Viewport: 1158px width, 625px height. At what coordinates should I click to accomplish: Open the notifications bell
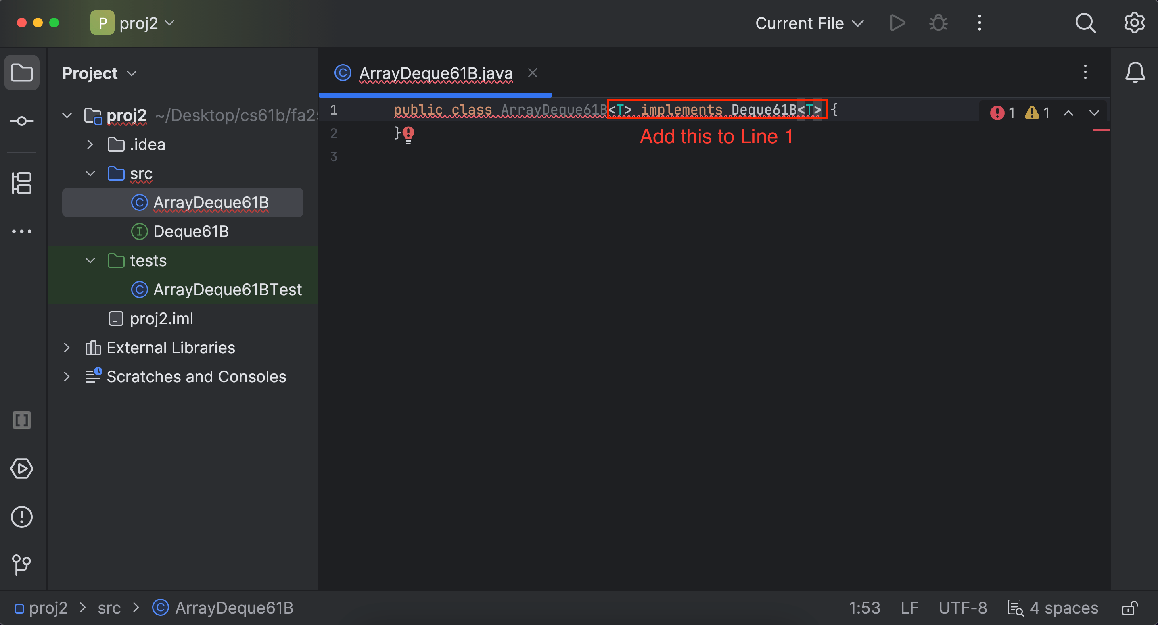point(1135,72)
